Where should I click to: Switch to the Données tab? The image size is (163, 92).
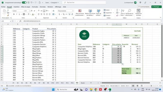point(43,7)
